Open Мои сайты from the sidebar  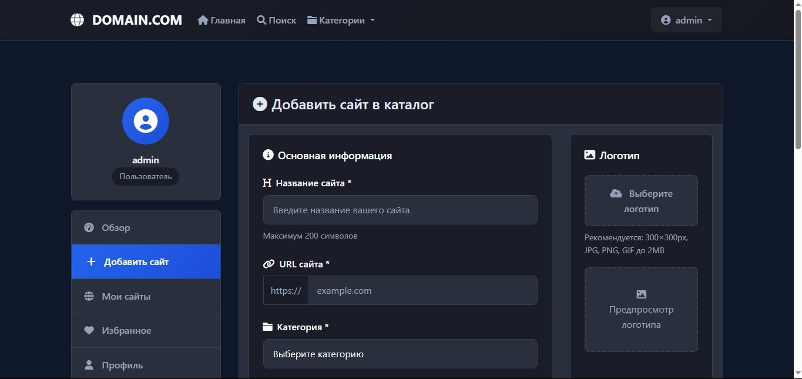[x=146, y=296]
